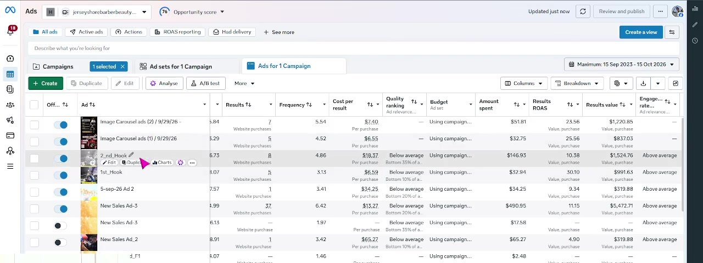This screenshot has height=263, width=703.
Task: Click See more views
Action: click(279, 32)
